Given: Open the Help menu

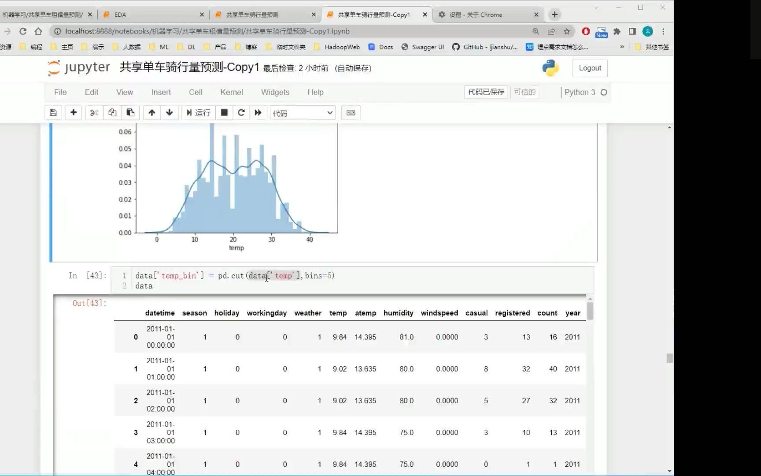Looking at the screenshot, I should 315,92.
